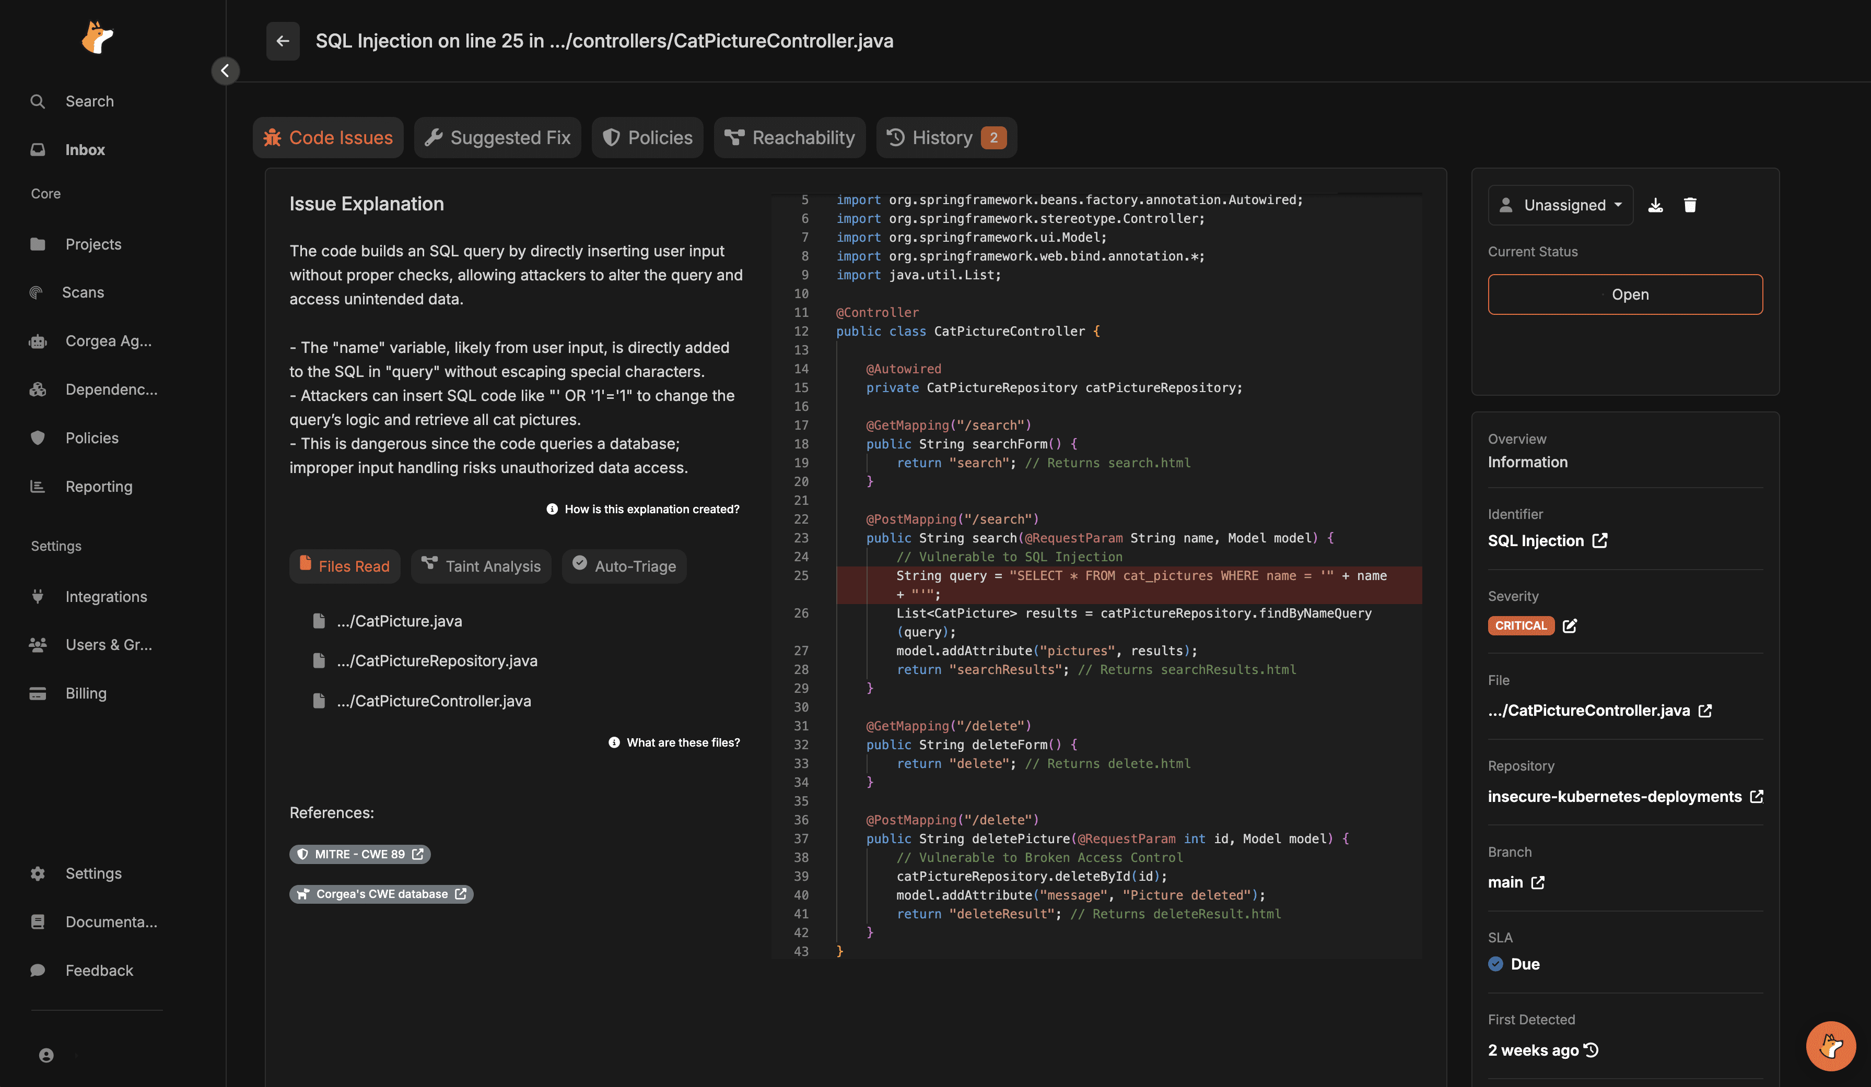Select the Auto-Triage tab

[x=624, y=566]
